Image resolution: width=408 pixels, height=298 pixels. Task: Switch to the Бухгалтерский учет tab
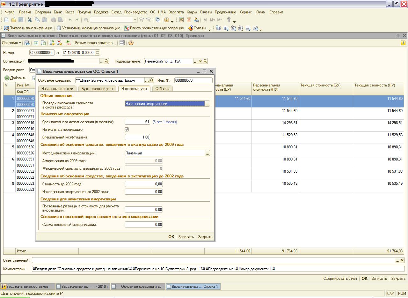tap(97, 89)
